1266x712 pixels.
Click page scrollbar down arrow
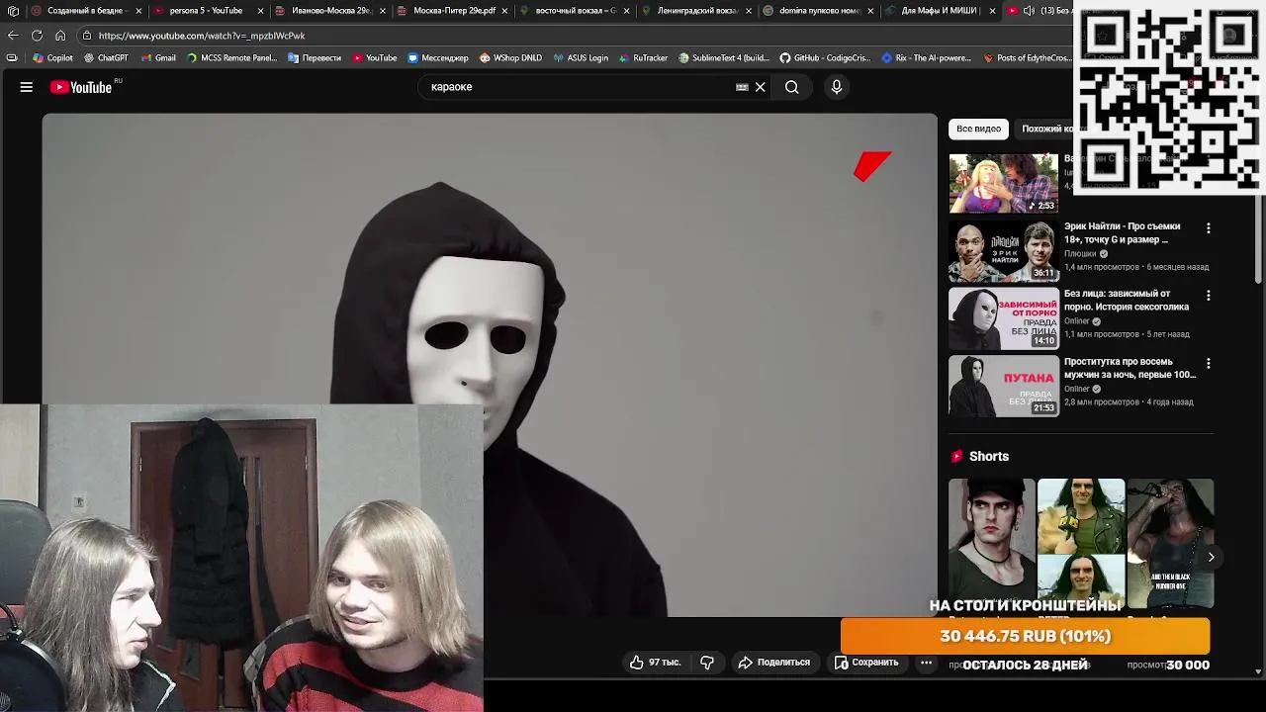pyautogui.click(x=1258, y=672)
